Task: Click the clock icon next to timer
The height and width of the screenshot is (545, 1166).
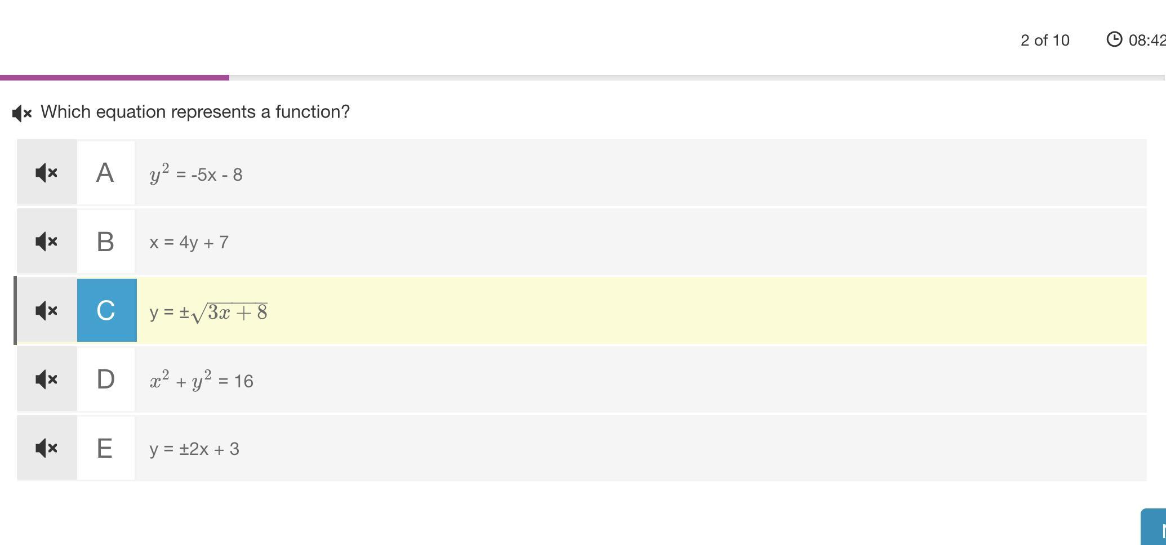Action: [x=1114, y=39]
